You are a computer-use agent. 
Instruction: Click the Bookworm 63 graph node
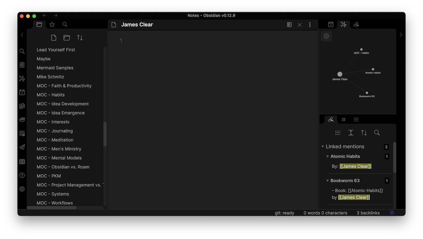(367, 93)
